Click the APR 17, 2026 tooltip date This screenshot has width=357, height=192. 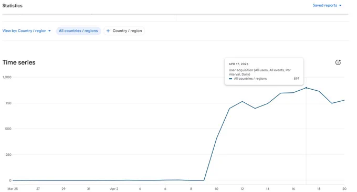point(238,64)
